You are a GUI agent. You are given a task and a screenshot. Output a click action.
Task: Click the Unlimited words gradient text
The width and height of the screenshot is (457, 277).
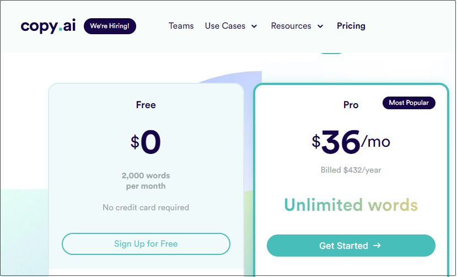coord(351,205)
